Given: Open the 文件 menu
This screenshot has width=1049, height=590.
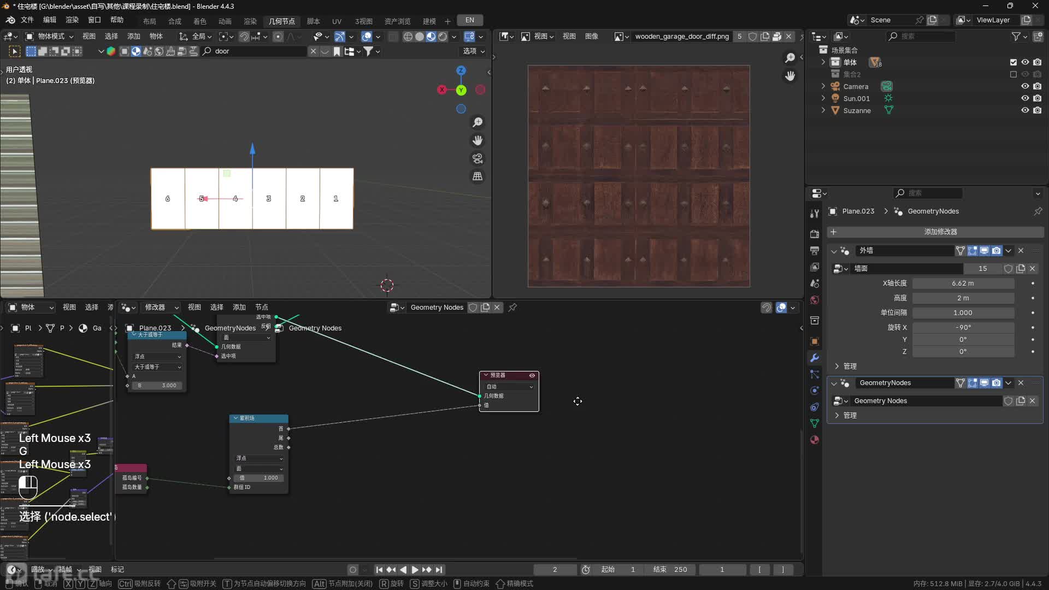Looking at the screenshot, I should tap(27, 20).
